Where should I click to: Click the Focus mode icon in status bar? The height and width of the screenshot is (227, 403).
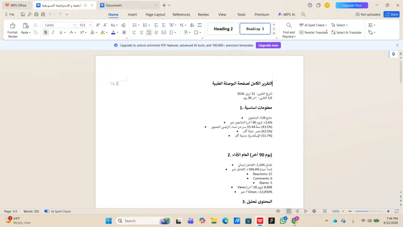pos(325,211)
